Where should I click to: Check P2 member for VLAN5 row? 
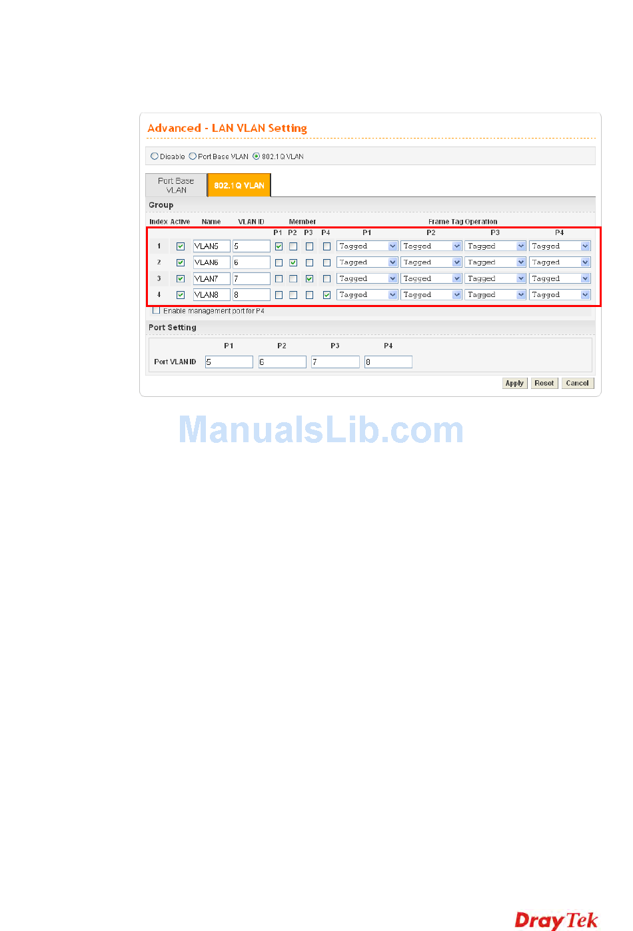tap(293, 246)
